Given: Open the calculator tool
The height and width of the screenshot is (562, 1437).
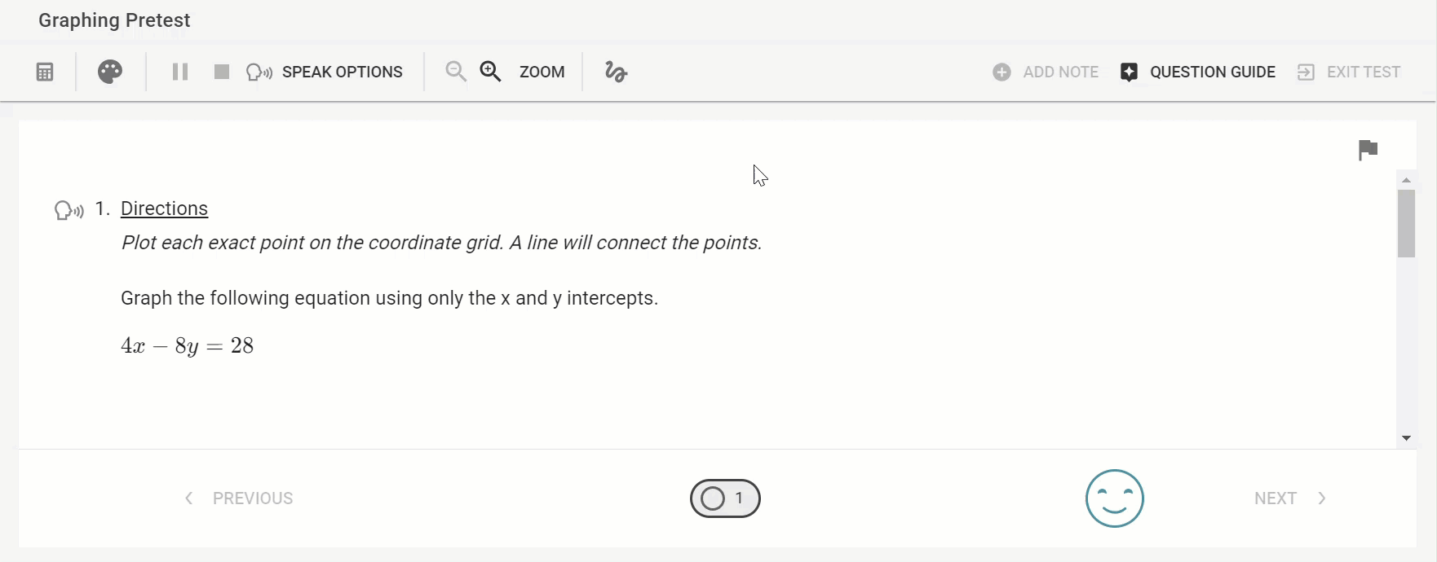Looking at the screenshot, I should (45, 72).
